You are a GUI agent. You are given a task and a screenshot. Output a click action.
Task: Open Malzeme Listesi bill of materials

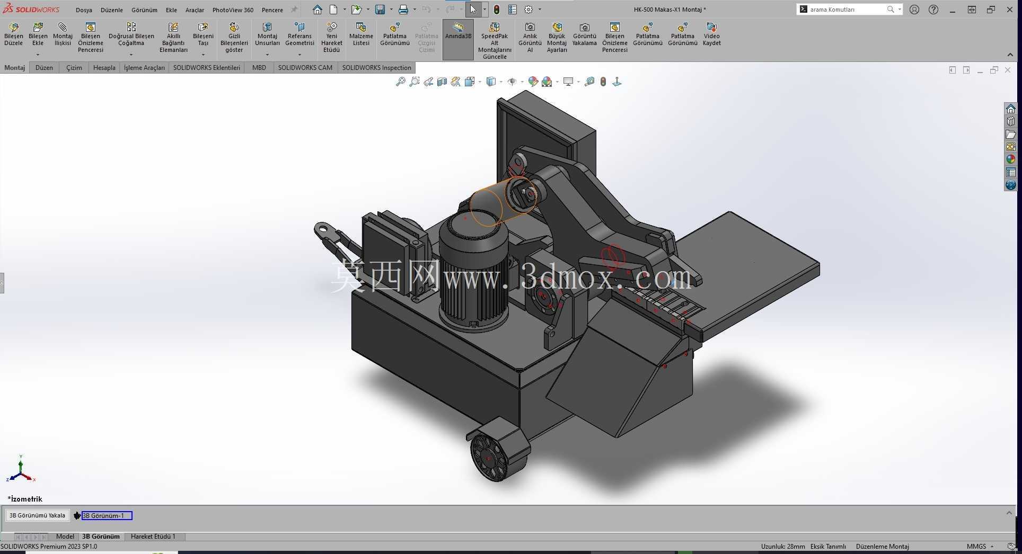click(x=361, y=34)
